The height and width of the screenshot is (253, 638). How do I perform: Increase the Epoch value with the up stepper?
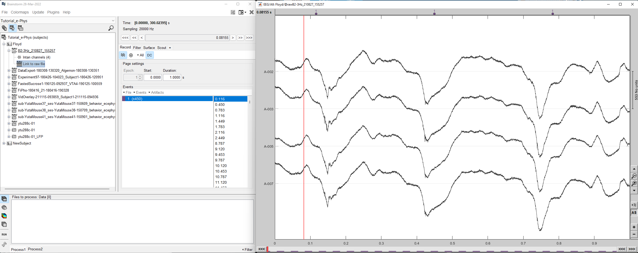tap(140, 76)
